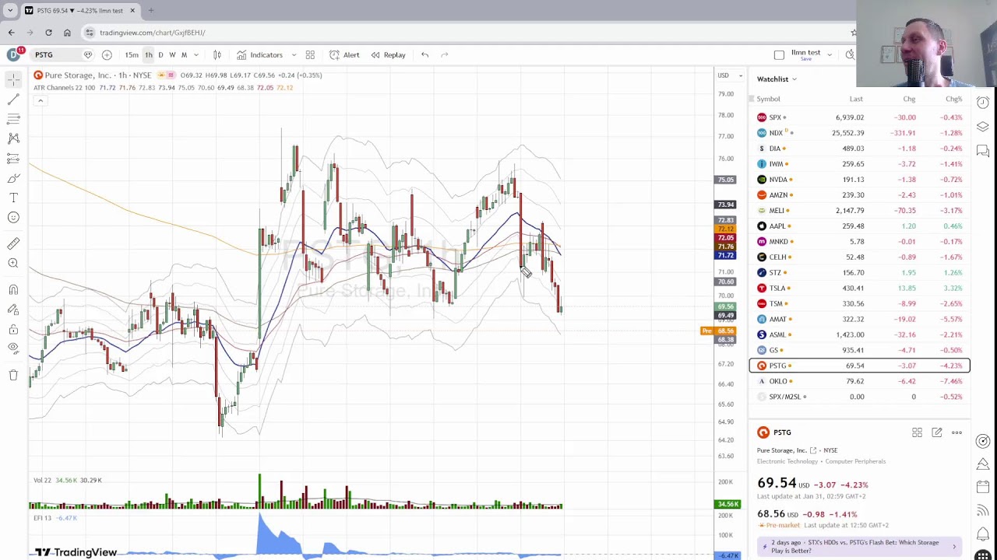Toggle hide all drawings eye icon
This screenshot has width=997, height=560.
click(13, 348)
